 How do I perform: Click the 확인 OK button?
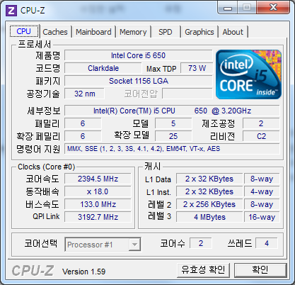260,270
